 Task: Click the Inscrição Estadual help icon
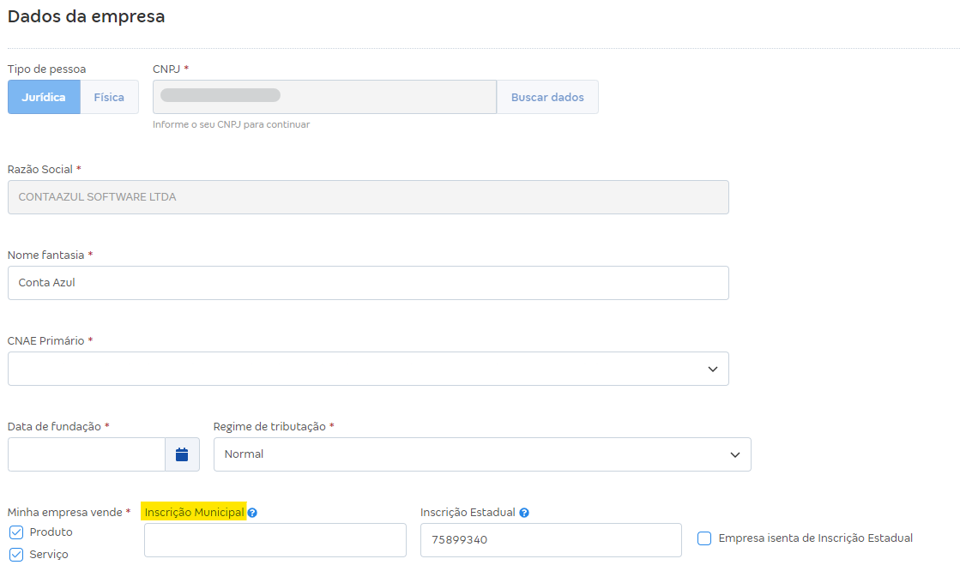[524, 513]
